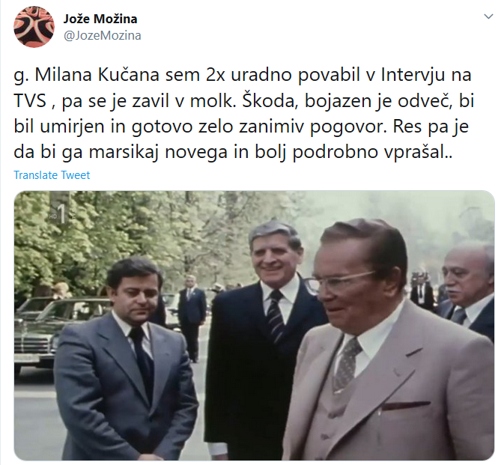Click the distant man standing by the car
504x465 pixels.
pyautogui.click(x=192, y=317)
